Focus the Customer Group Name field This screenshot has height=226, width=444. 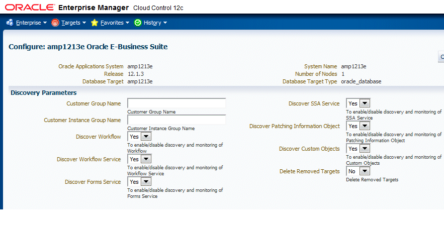pyautogui.click(x=176, y=103)
